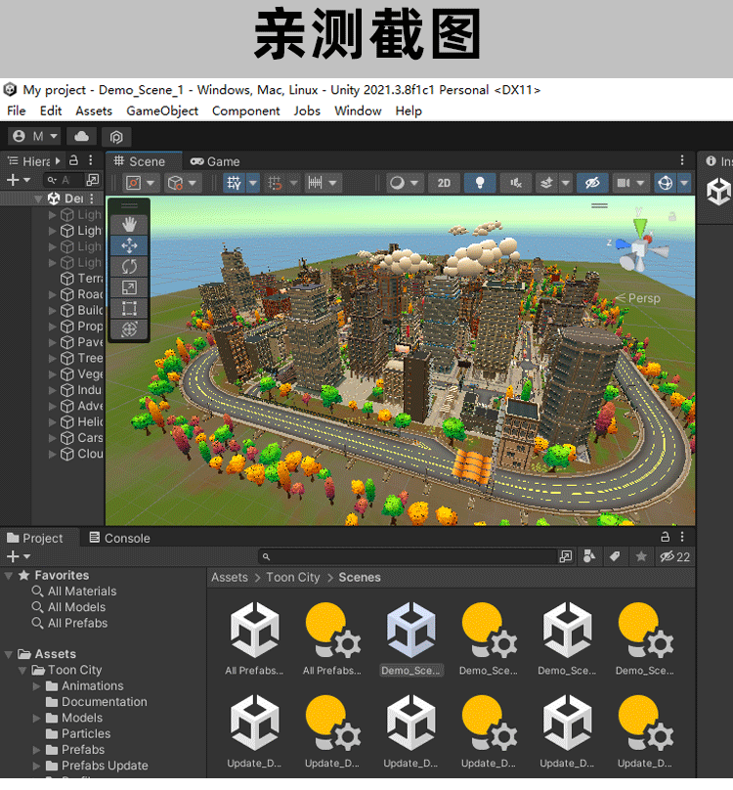Click Toon City in the breadcrumb path
733x790 pixels.
point(293,578)
